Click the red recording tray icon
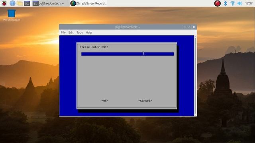Image resolution: width=255 pixels, height=143 pixels. [x=217, y=3]
